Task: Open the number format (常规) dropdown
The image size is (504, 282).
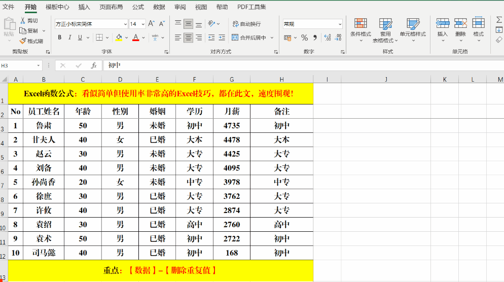Action: pos(340,24)
